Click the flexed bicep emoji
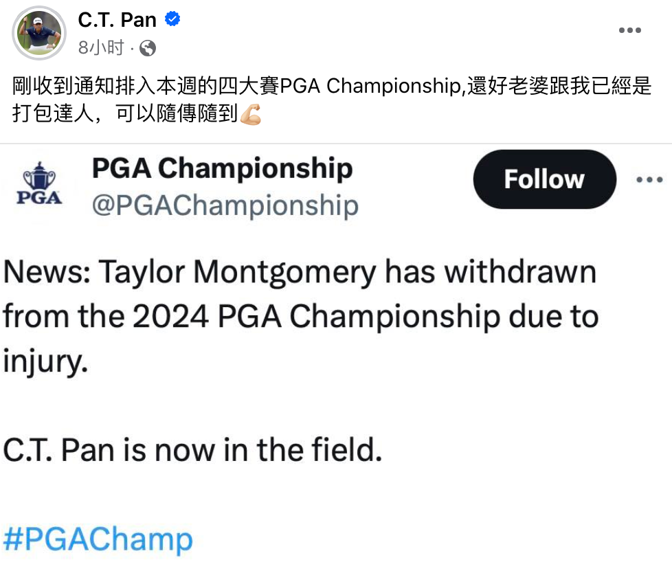The image size is (672, 562). click(251, 115)
